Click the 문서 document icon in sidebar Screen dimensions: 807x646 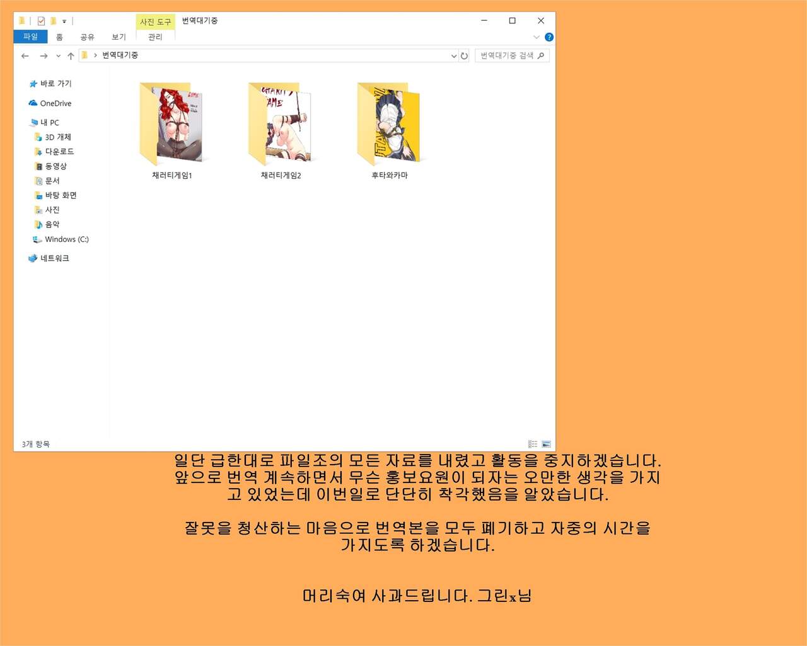[x=38, y=181]
